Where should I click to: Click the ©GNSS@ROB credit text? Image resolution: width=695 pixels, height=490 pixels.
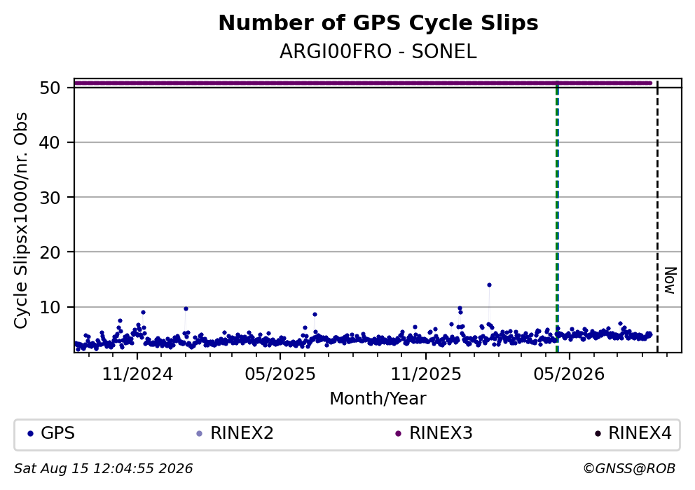tap(629, 469)
